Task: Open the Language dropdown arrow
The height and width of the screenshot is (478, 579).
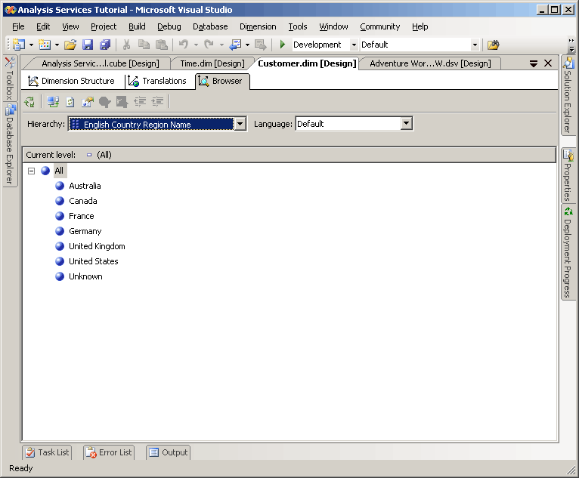Action: pos(406,124)
